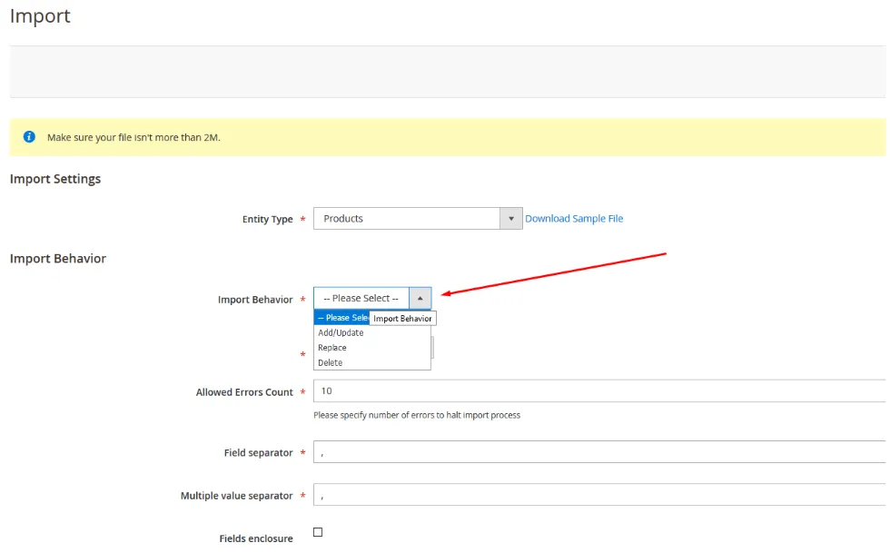Click the blue info icon on the notice banner
The width and height of the screenshot is (890, 553).
pos(28,136)
